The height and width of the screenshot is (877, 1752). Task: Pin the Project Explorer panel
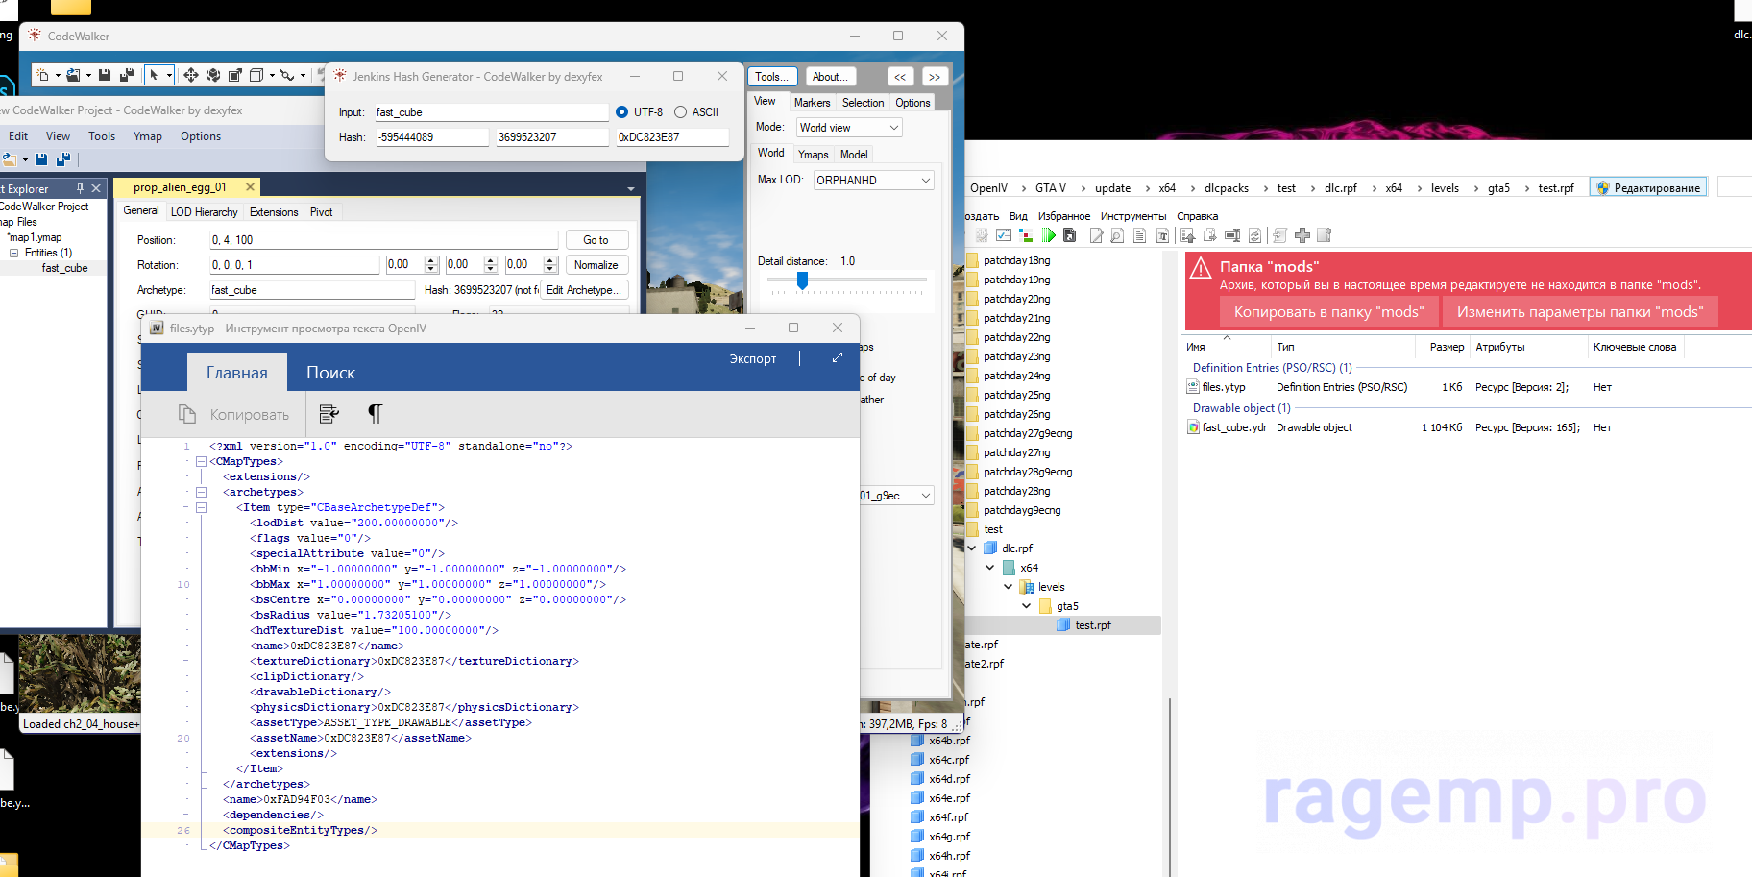point(80,188)
